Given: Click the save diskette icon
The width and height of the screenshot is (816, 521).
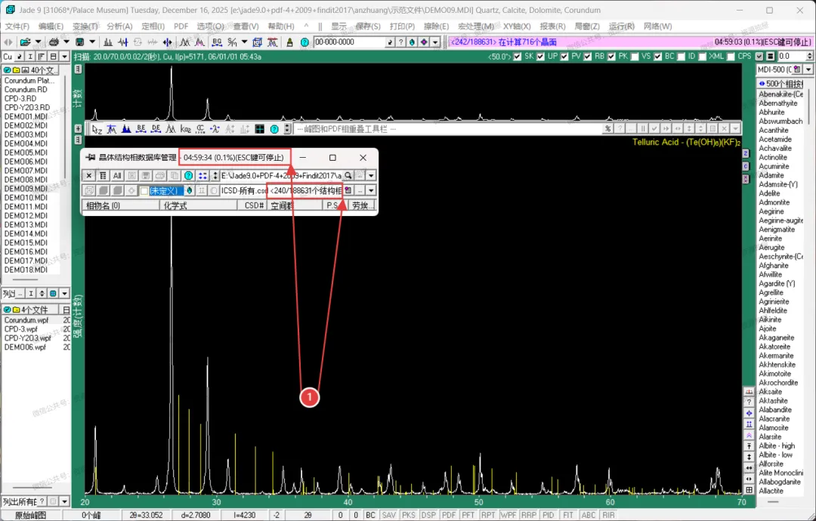Looking at the screenshot, I should [79, 42].
